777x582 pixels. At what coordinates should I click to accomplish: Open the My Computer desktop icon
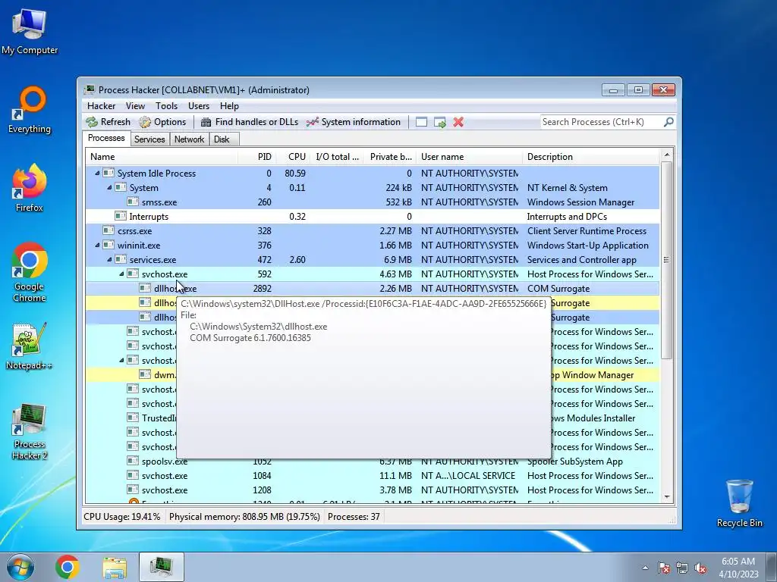click(30, 31)
